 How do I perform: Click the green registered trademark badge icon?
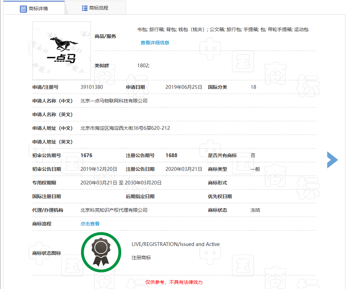[x=101, y=252]
